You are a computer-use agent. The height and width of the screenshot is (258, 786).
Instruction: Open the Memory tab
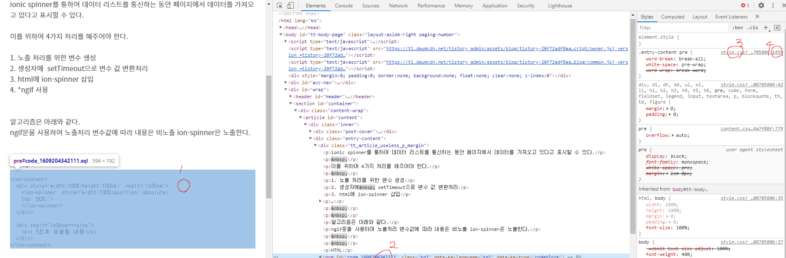click(463, 6)
